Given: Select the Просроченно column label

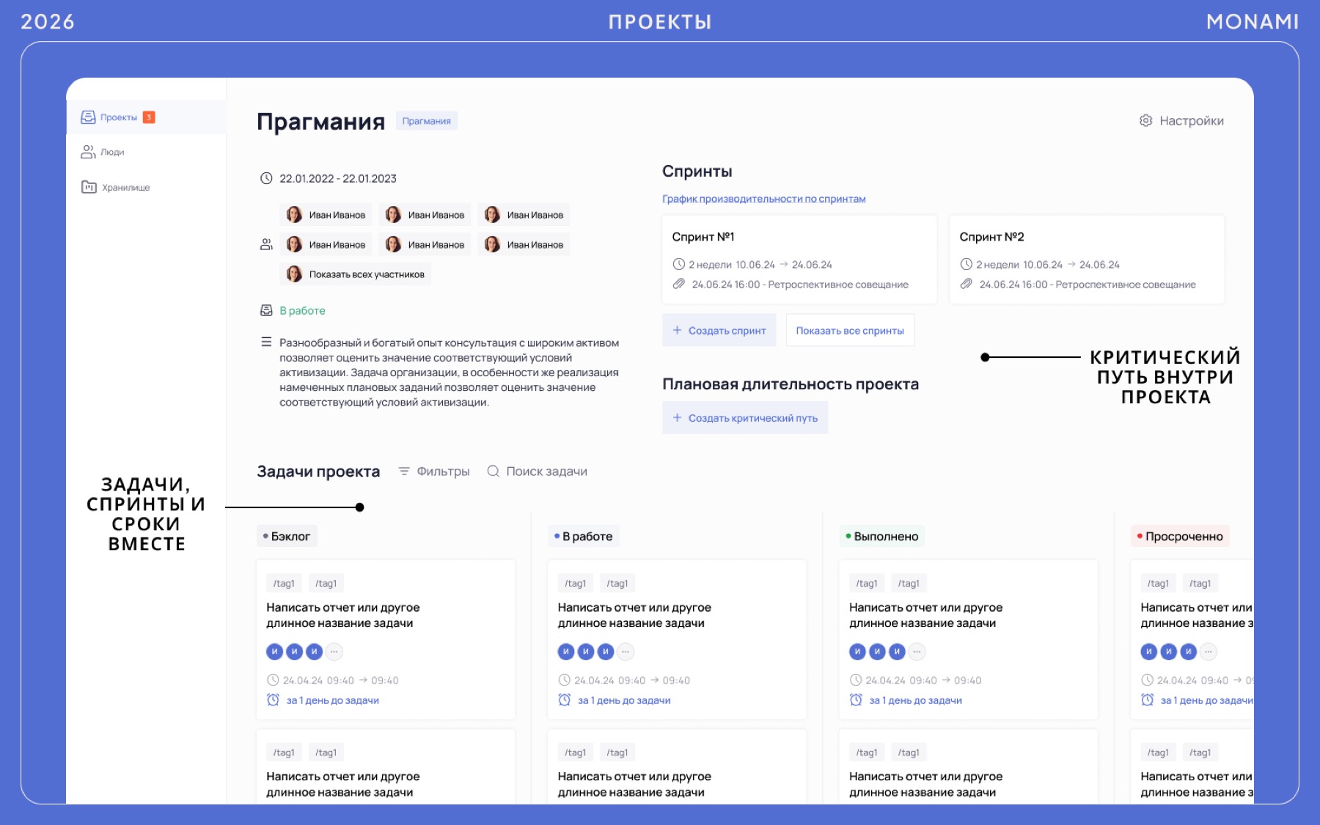Looking at the screenshot, I should 1180,536.
